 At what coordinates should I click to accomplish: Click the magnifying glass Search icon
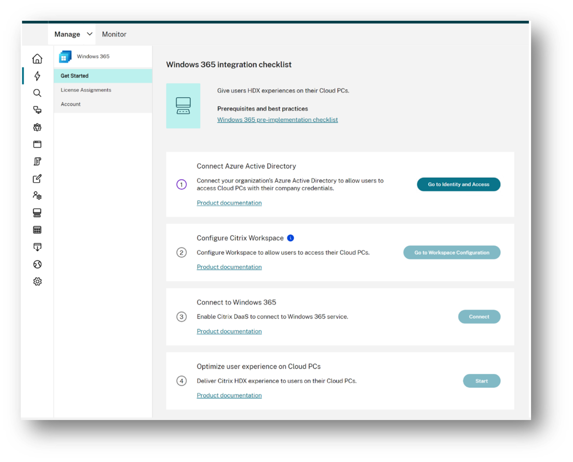click(x=38, y=93)
